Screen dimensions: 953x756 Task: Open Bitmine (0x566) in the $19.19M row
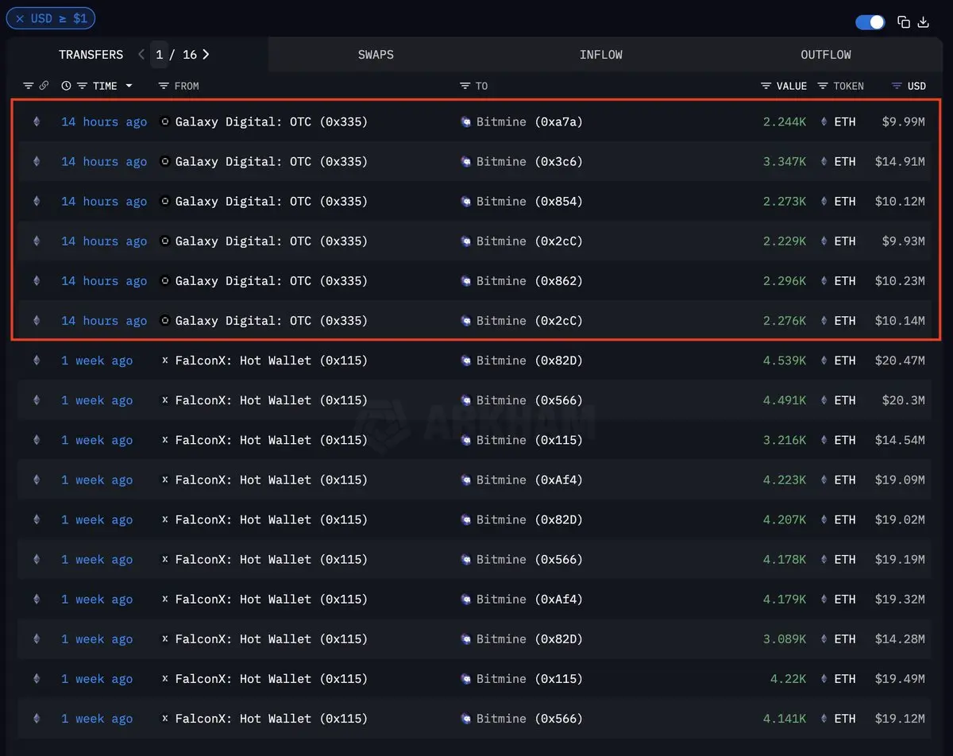(x=530, y=560)
